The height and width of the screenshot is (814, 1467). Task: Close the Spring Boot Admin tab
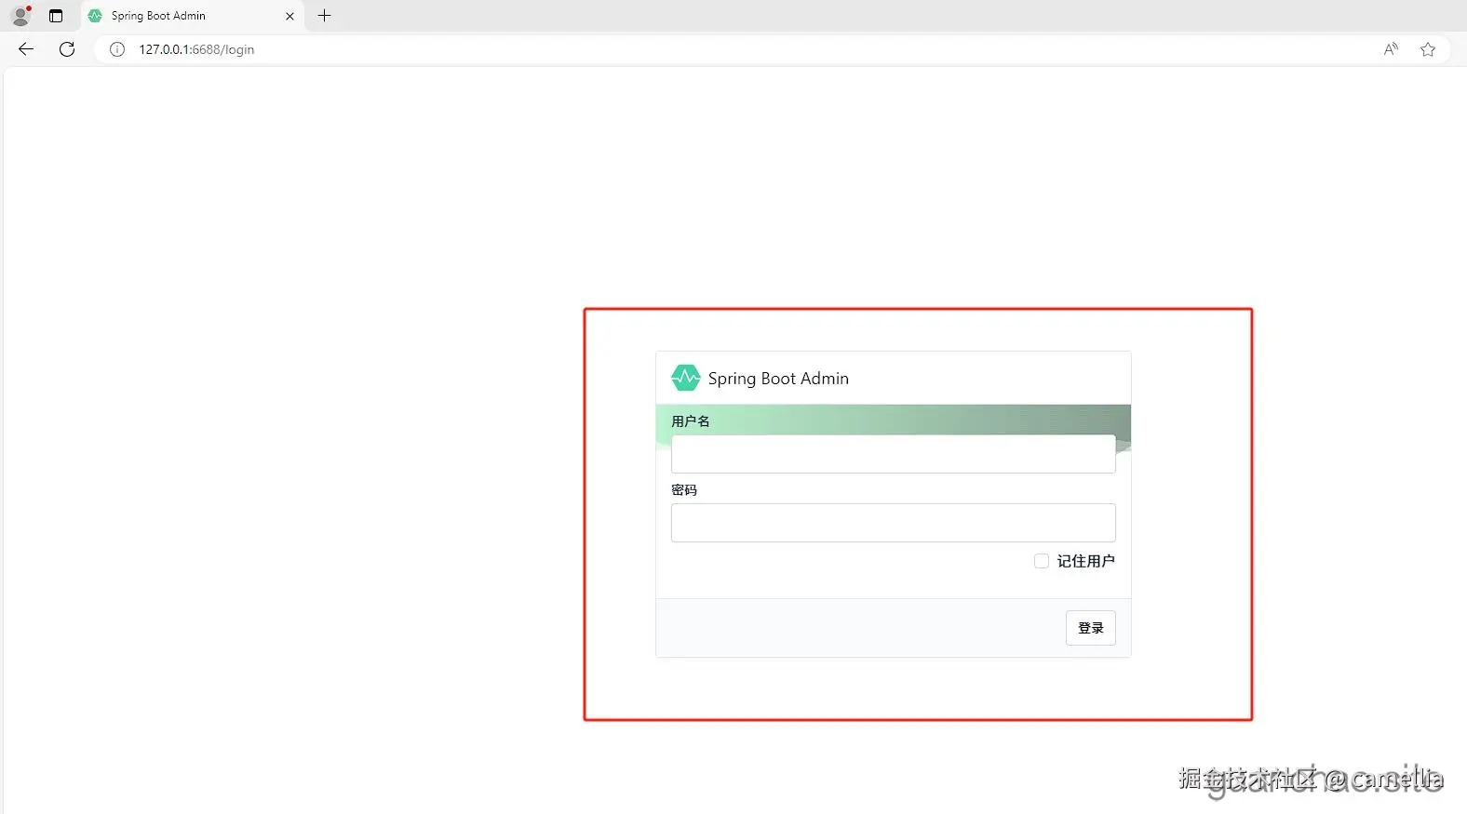coord(289,16)
